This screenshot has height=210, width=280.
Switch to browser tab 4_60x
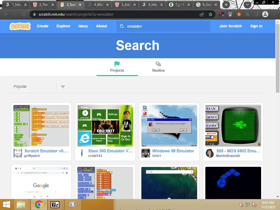(x=98, y=5)
